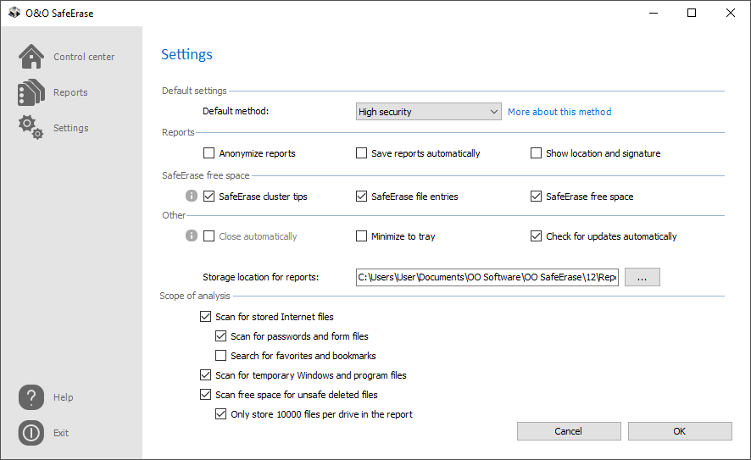Image resolution: width=751 pixels, height=460 pixels.
Task: Open the More about this method link
Action: 559,112
